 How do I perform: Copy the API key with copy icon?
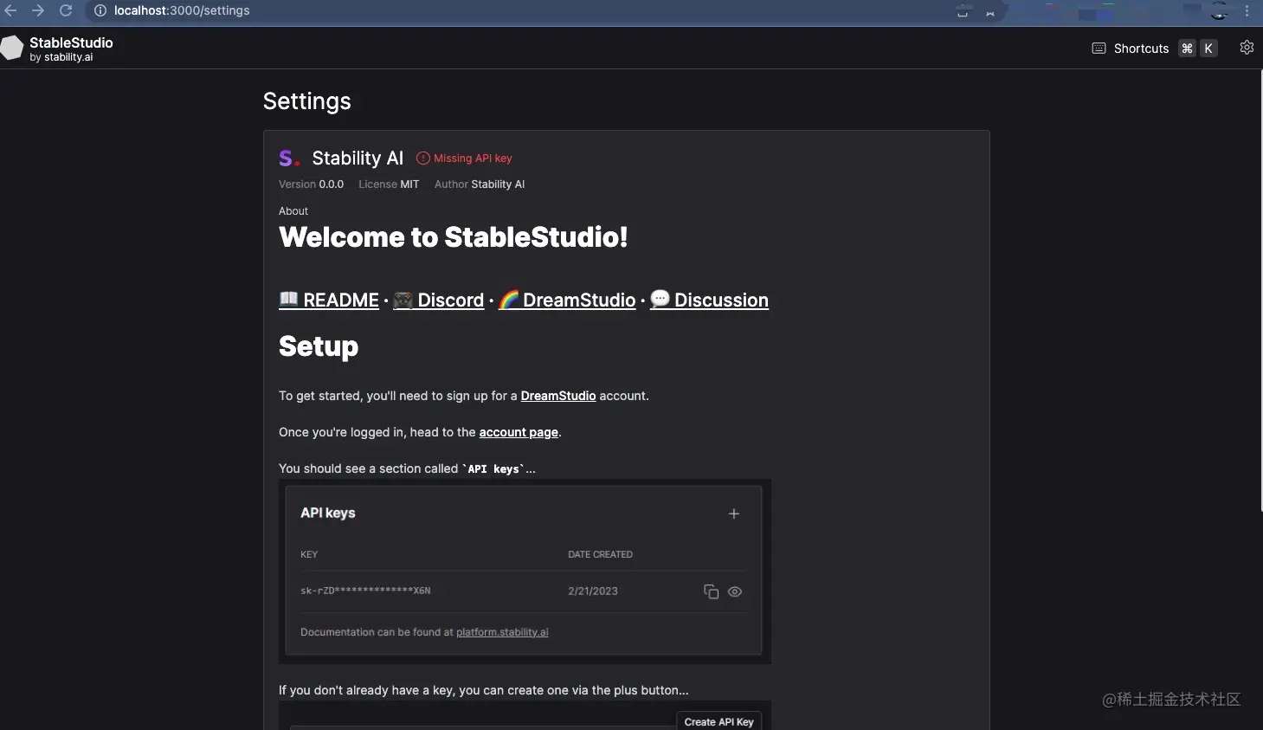711,591
